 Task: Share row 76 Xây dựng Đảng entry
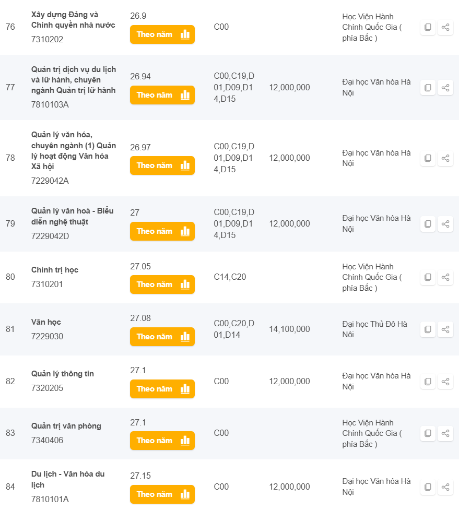(445, 27)
